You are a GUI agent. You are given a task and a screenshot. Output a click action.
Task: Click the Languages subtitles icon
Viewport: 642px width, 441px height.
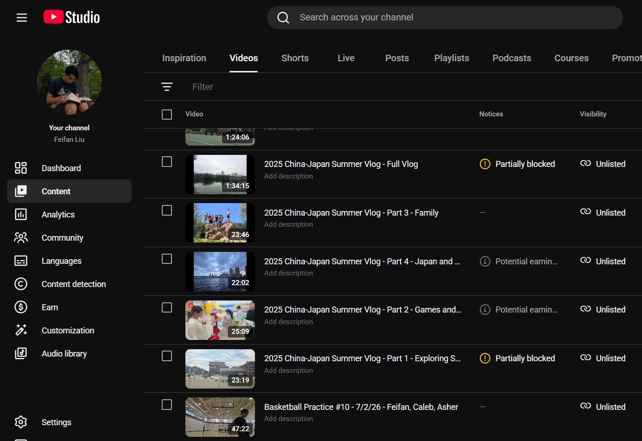pyautogui.click(x=21, y=261)
